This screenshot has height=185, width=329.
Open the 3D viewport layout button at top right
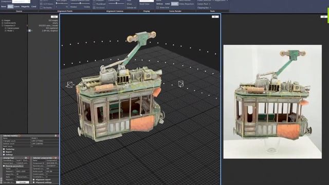point(215,16)
